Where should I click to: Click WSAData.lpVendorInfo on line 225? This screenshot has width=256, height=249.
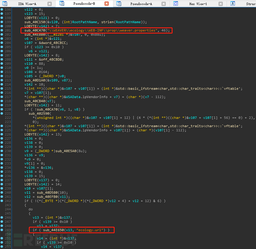click(87, 130)
